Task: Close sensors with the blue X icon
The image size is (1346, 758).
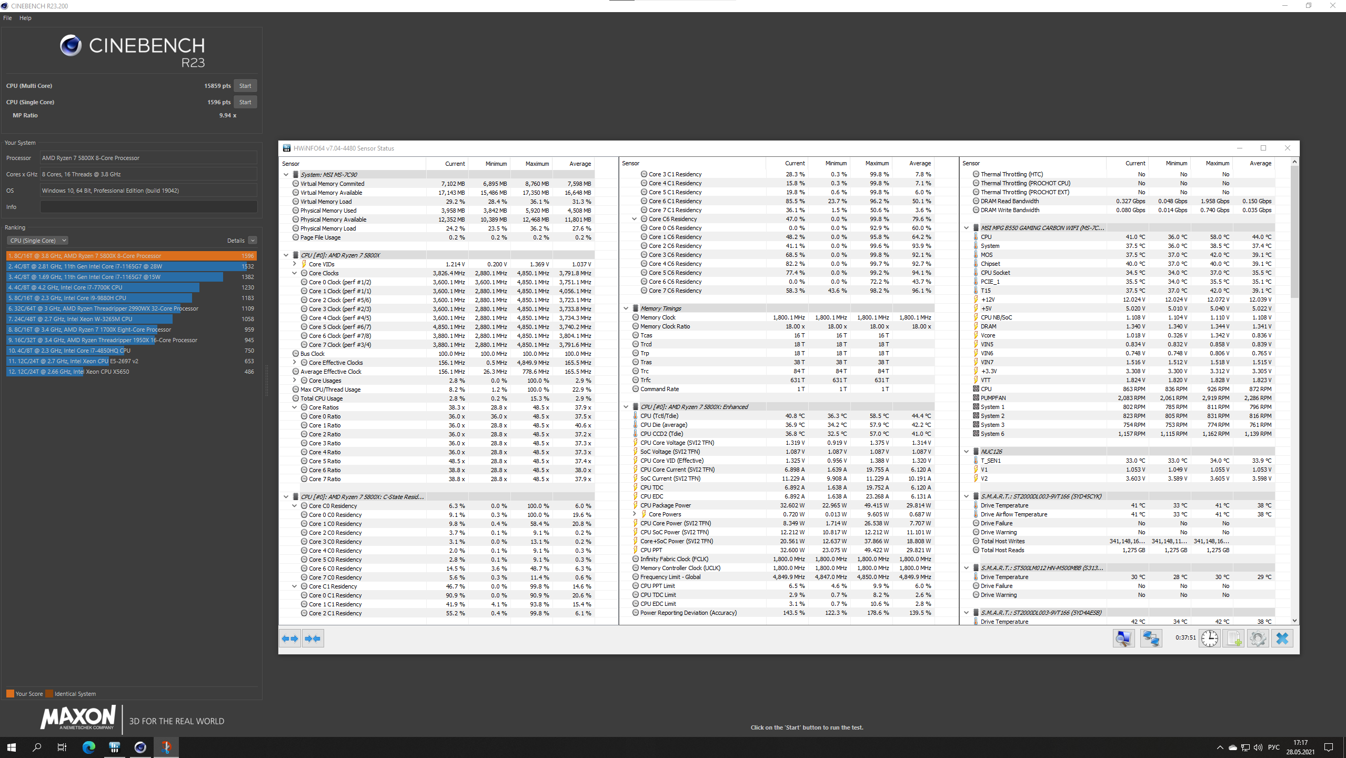Action: point(1282,639)
